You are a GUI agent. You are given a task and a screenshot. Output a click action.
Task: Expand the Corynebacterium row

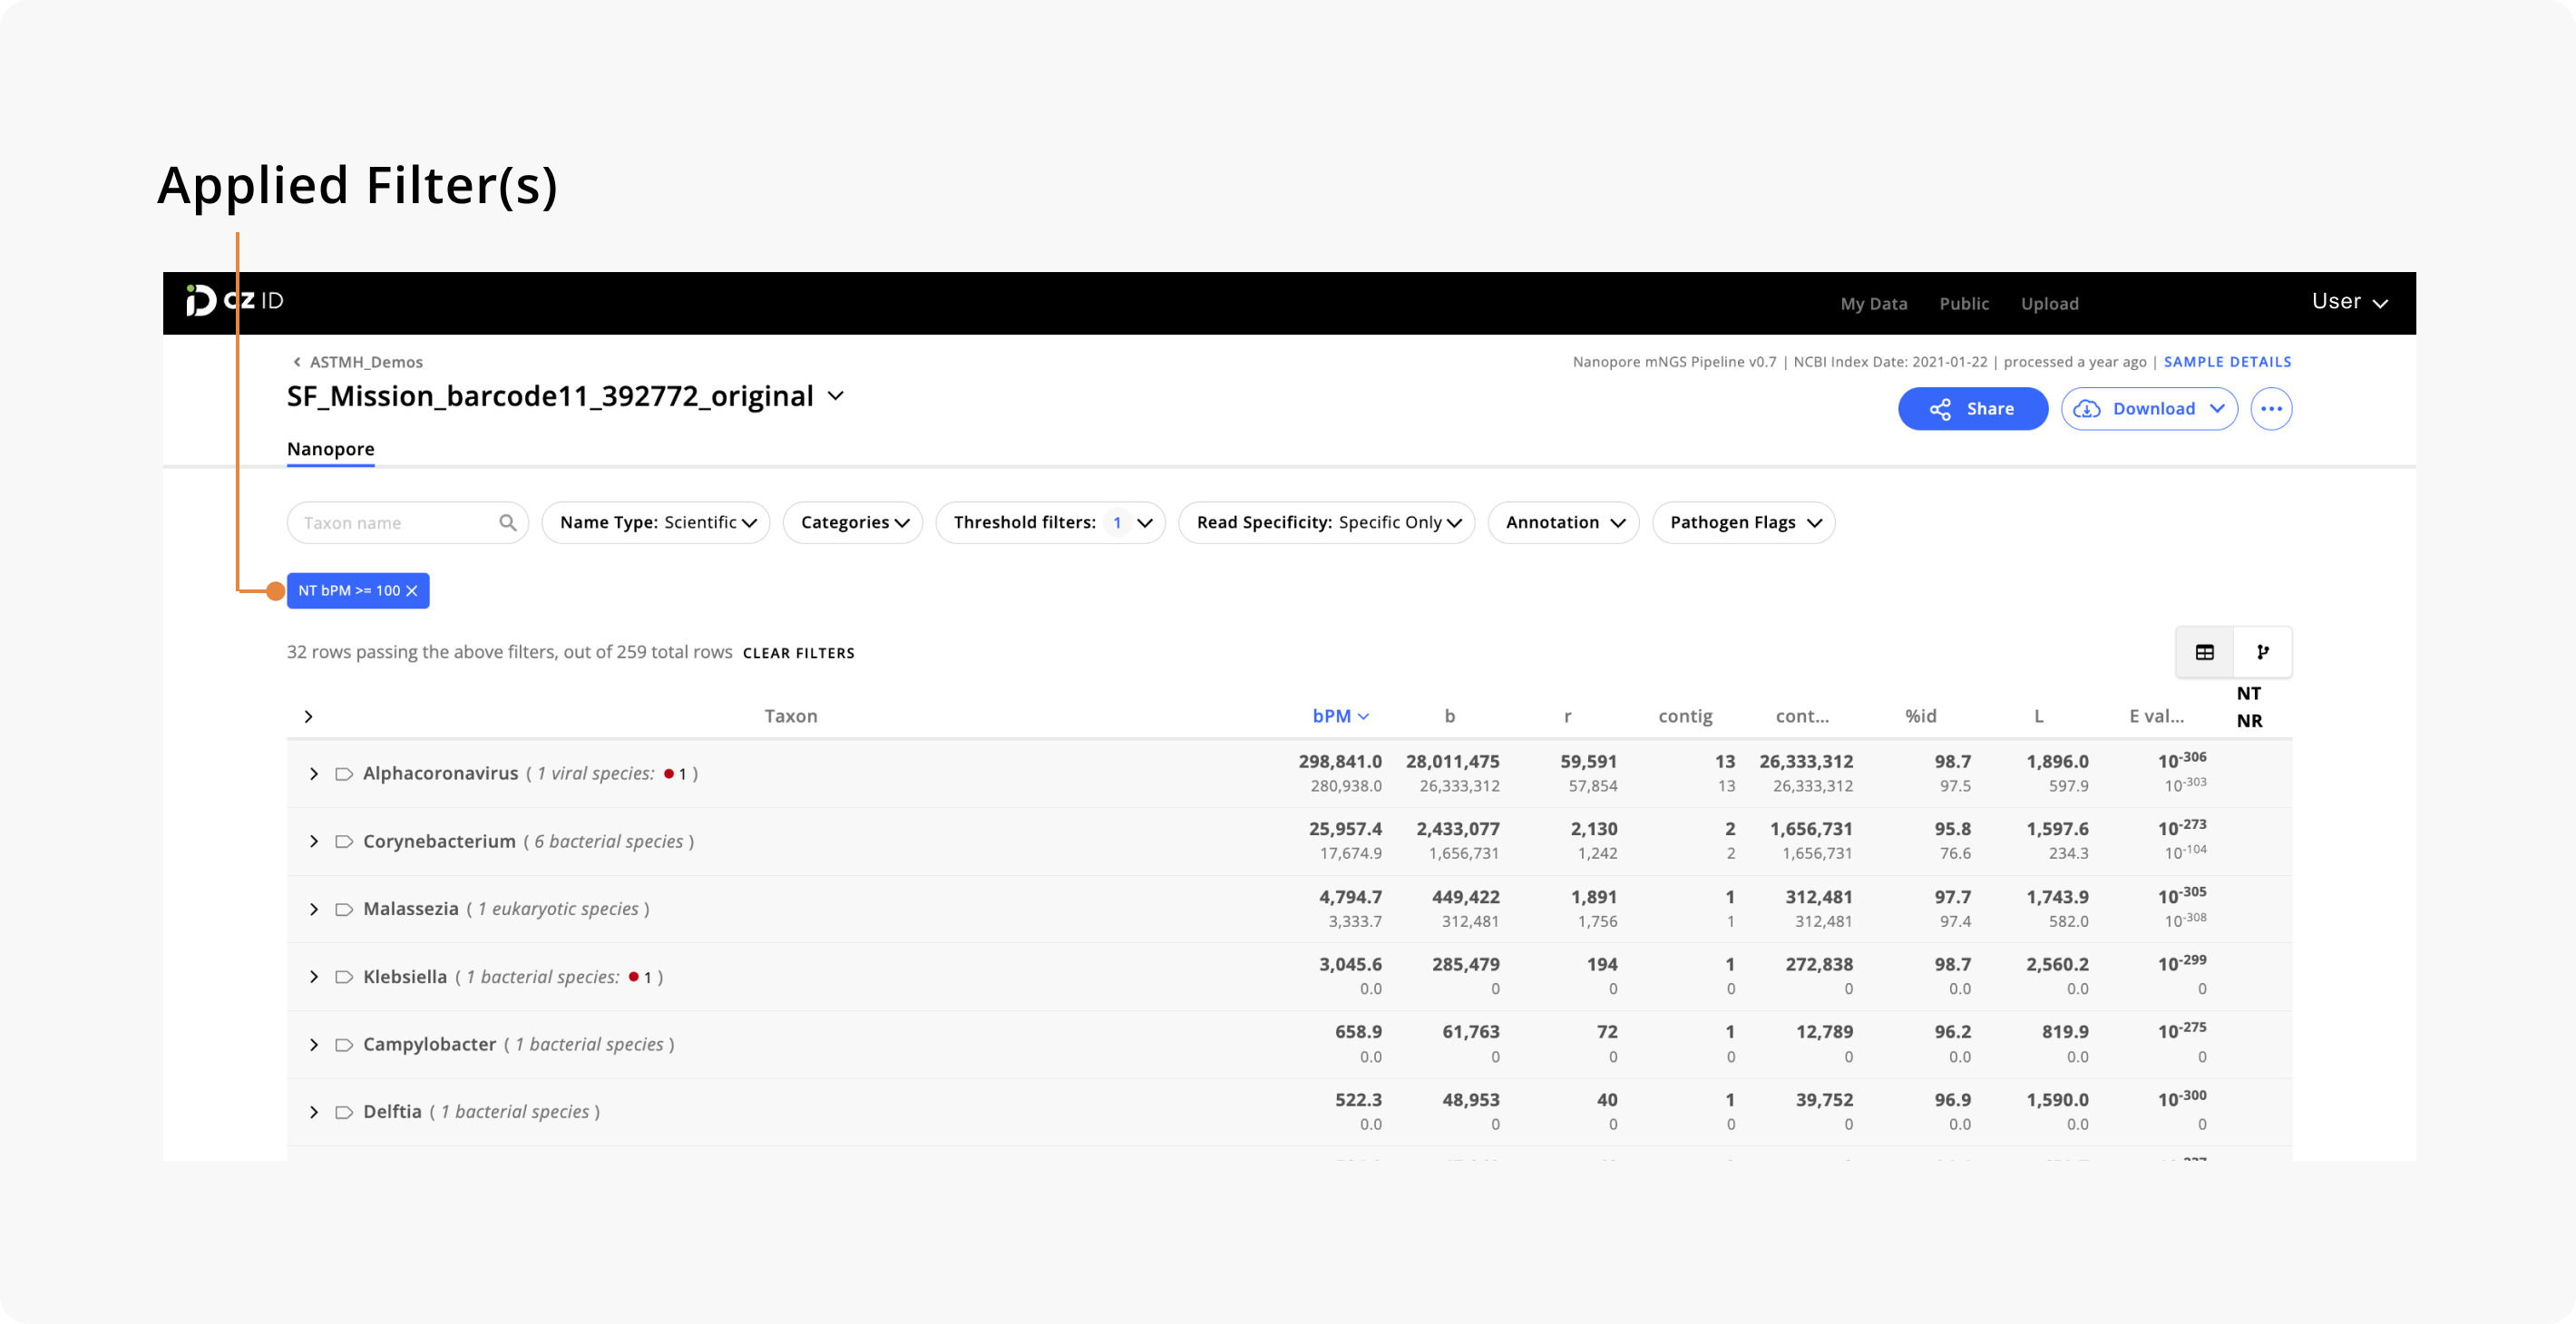point(314,842)
